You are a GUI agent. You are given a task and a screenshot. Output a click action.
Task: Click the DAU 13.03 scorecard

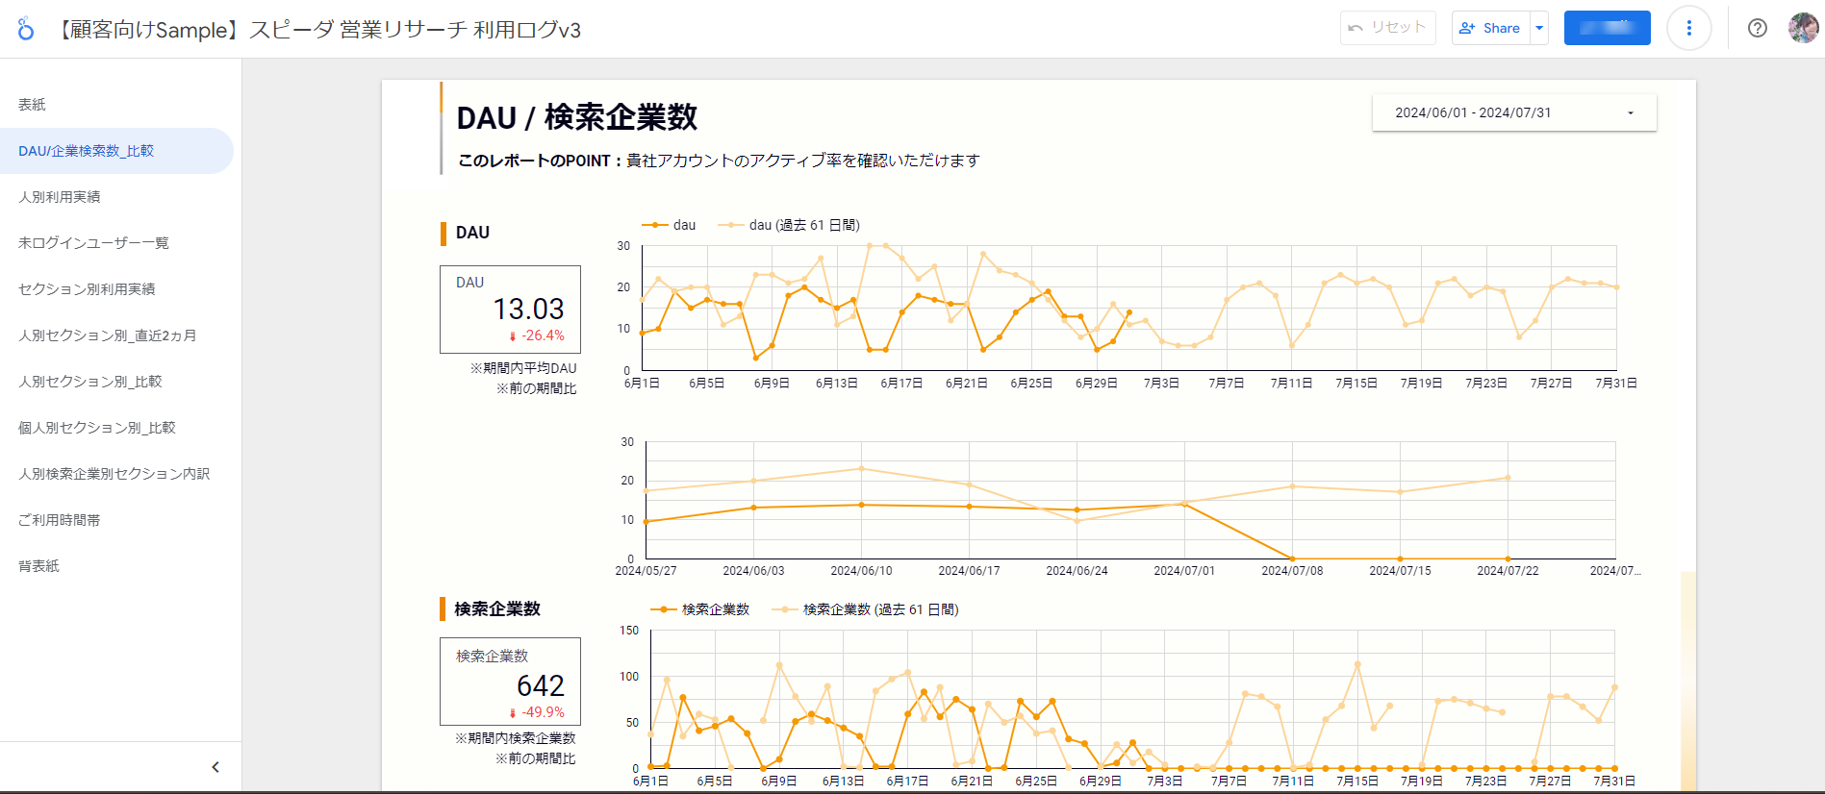click(x=510, y=310)
